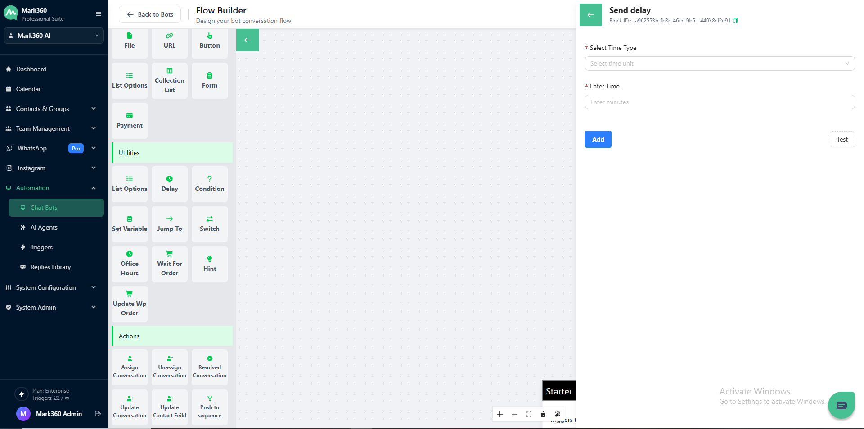Select the Set Variable block
The image size is (864, 429).
[x=129, y=224]
